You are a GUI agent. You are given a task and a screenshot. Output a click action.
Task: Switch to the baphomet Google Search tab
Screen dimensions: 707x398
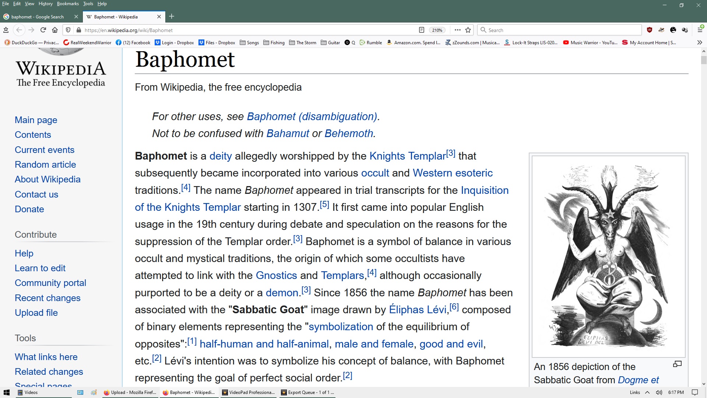pos(38,17)
